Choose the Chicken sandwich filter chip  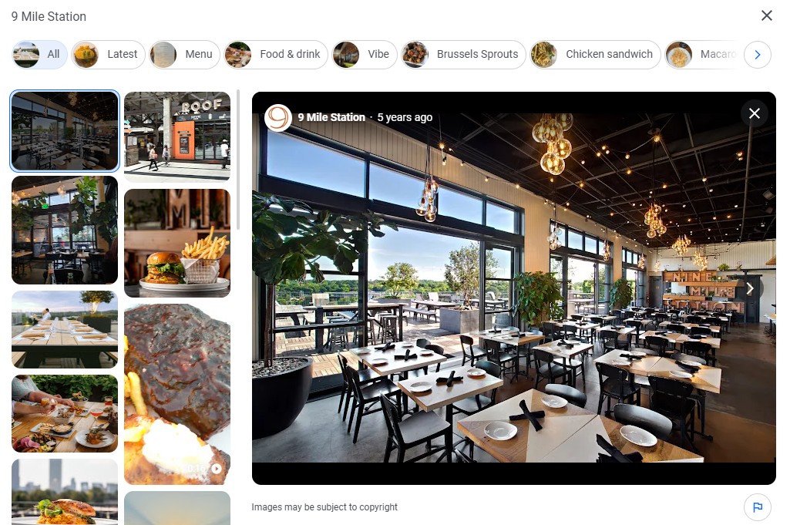pyautogui.click(x=595, y=55)
